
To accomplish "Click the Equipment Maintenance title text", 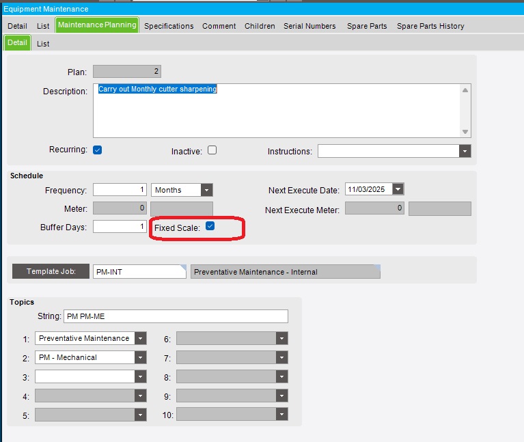I will tap(46, 9).
